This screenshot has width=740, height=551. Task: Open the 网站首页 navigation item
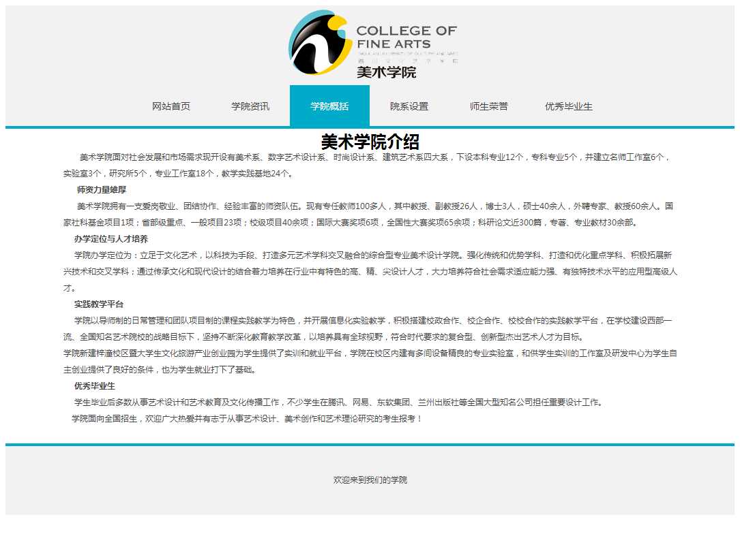point(171,106)
